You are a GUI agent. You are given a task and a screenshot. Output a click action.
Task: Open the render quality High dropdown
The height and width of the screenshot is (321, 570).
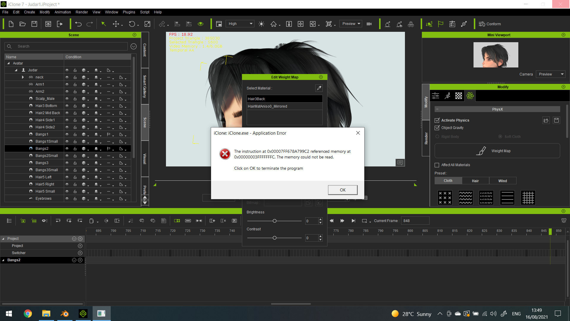coord(240,24)
